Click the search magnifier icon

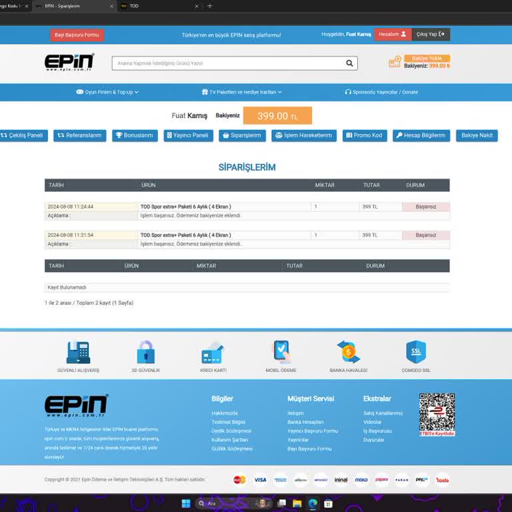[x=349, y=63]
